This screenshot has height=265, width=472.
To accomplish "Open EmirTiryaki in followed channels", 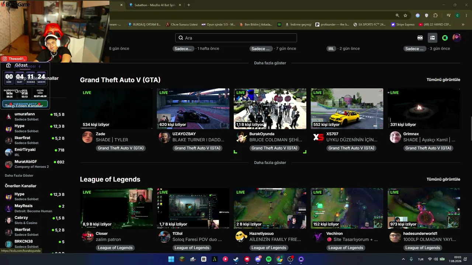I will pyautogui.click(x=35, y=152).
